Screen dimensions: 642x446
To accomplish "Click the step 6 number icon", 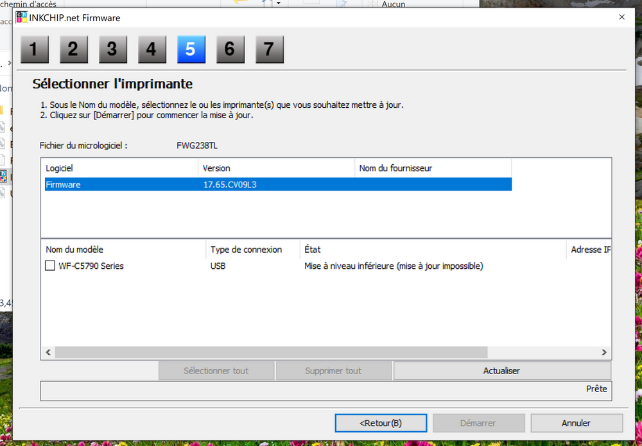I will (x=230, y=49).
